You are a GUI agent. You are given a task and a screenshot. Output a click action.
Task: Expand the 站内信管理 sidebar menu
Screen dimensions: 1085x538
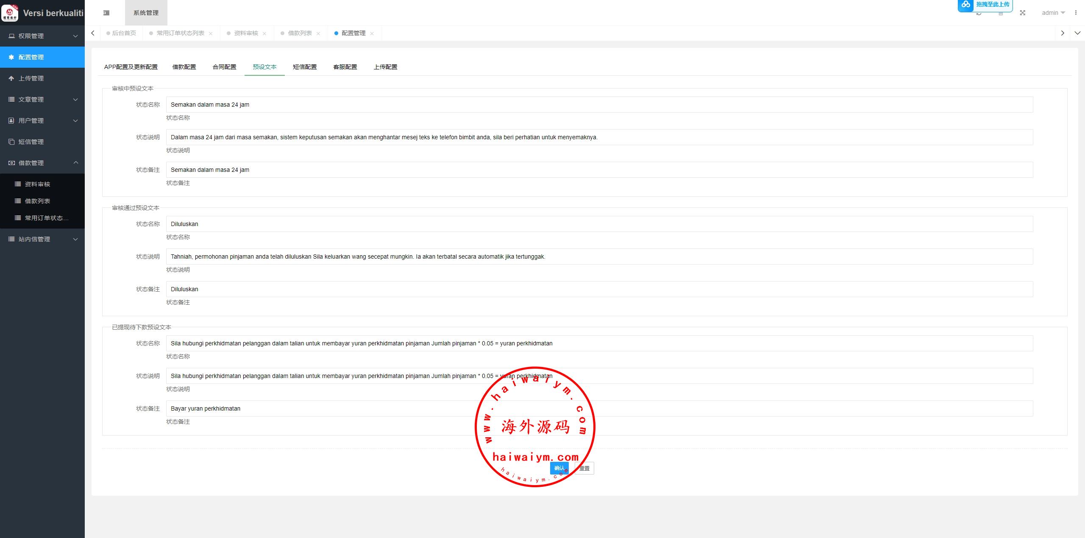click(x=42, y=239)
